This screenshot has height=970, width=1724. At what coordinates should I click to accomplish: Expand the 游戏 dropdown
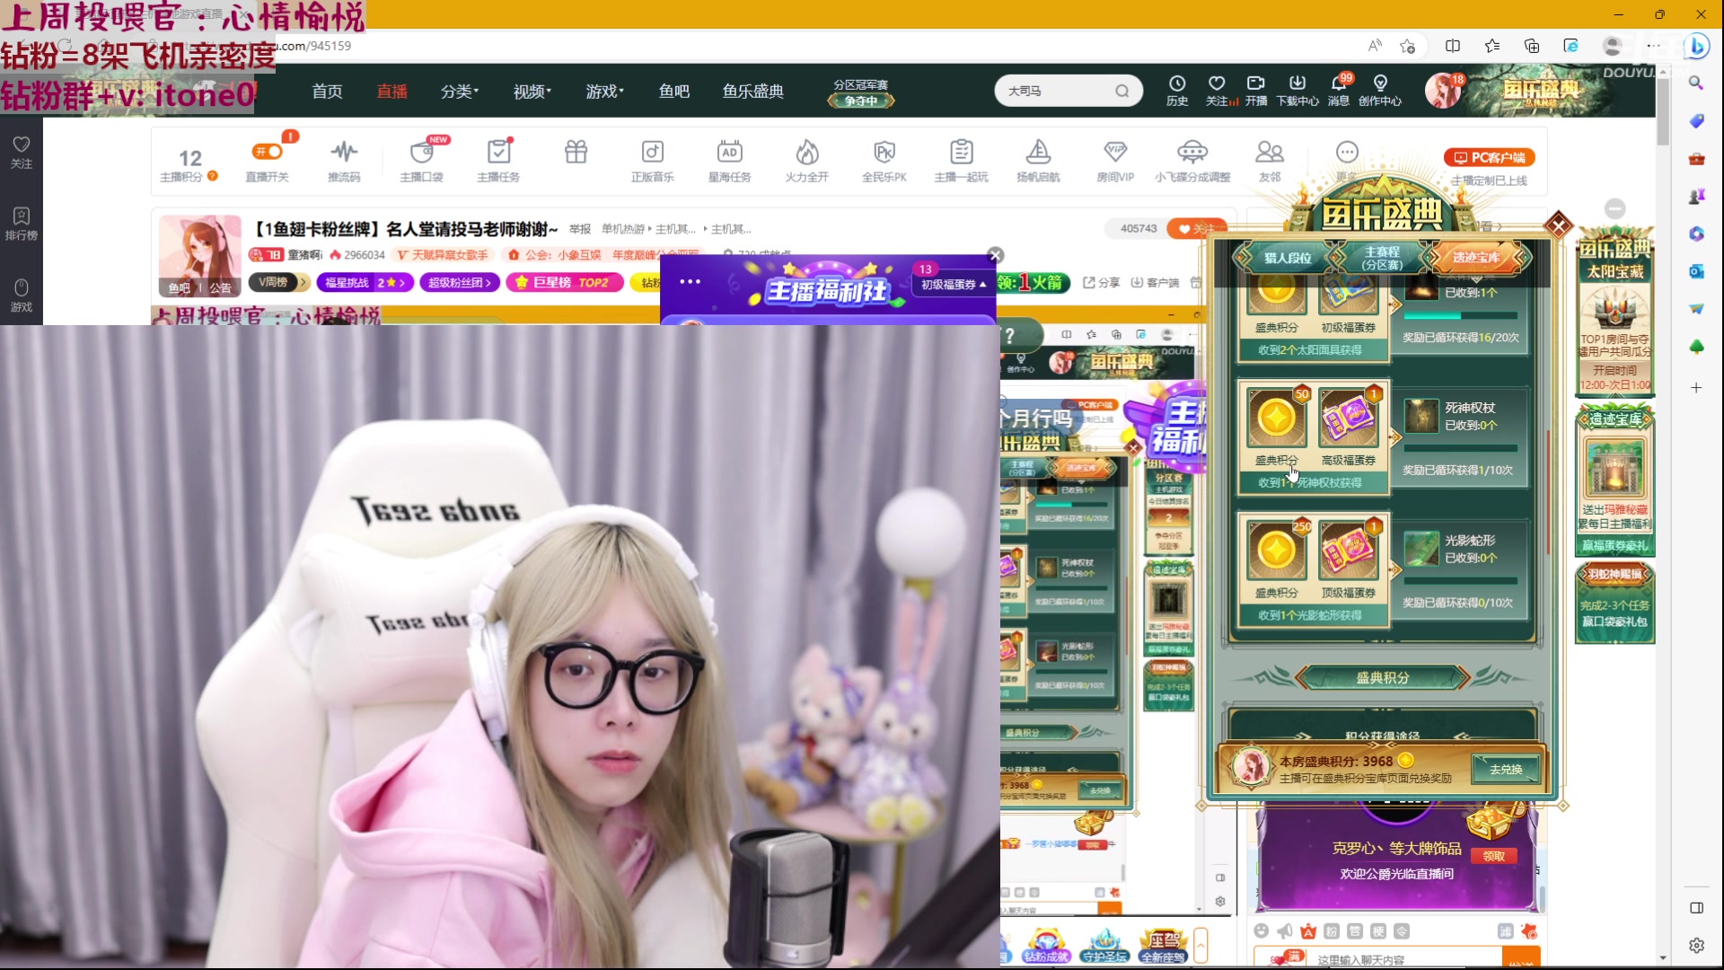pyautogui.click(x=603, y=91)
